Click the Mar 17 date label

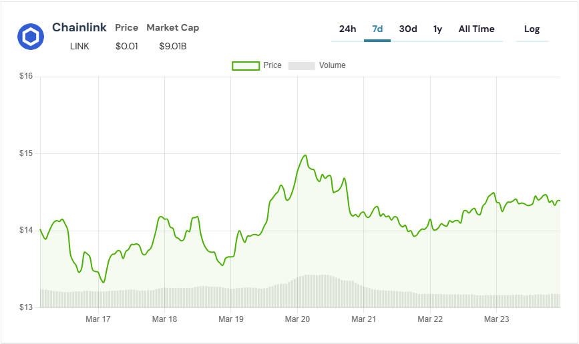tap(98, 319)
